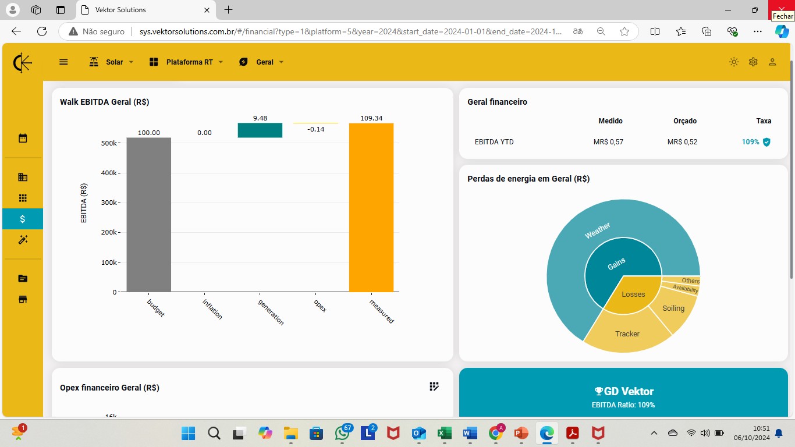
Task: Click the orange measured bar
Action: click(x=371, y=207)
